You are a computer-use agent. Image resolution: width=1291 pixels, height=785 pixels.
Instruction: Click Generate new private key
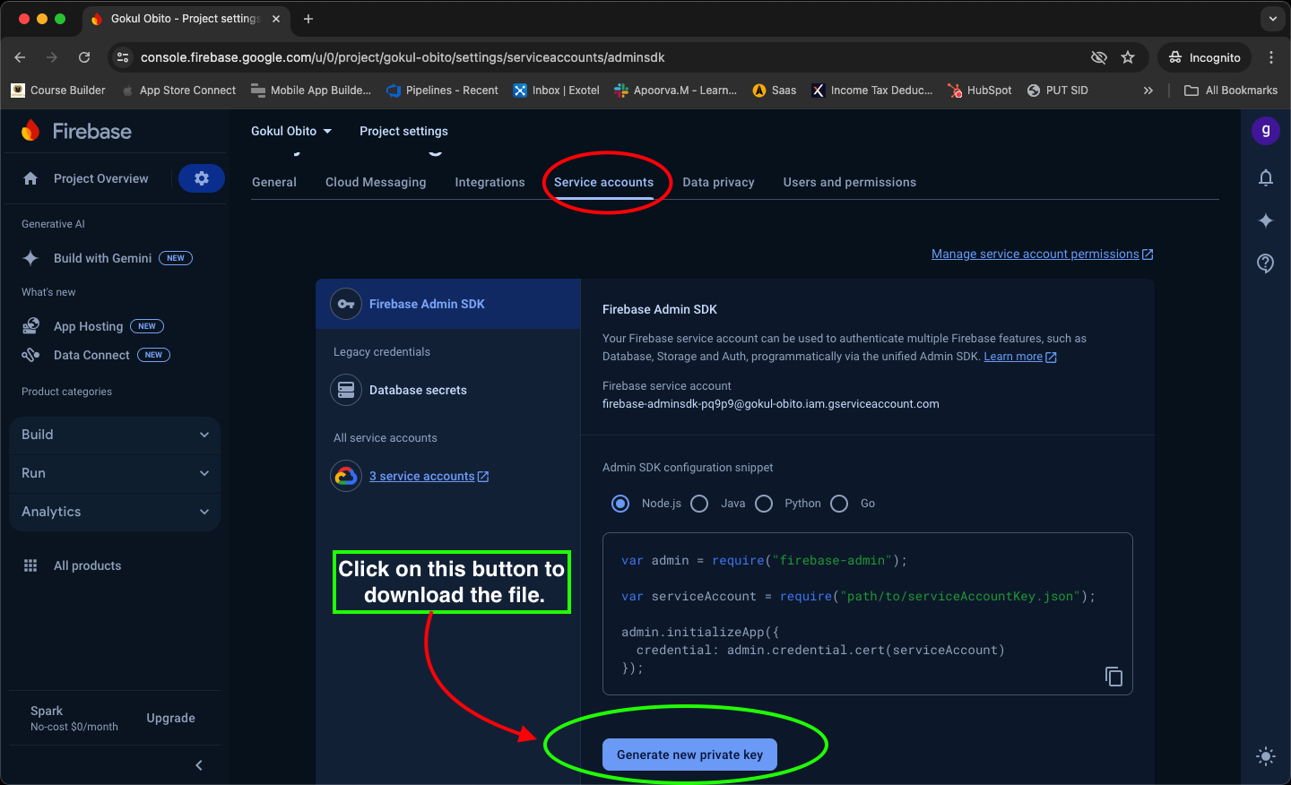pos(689,754)
